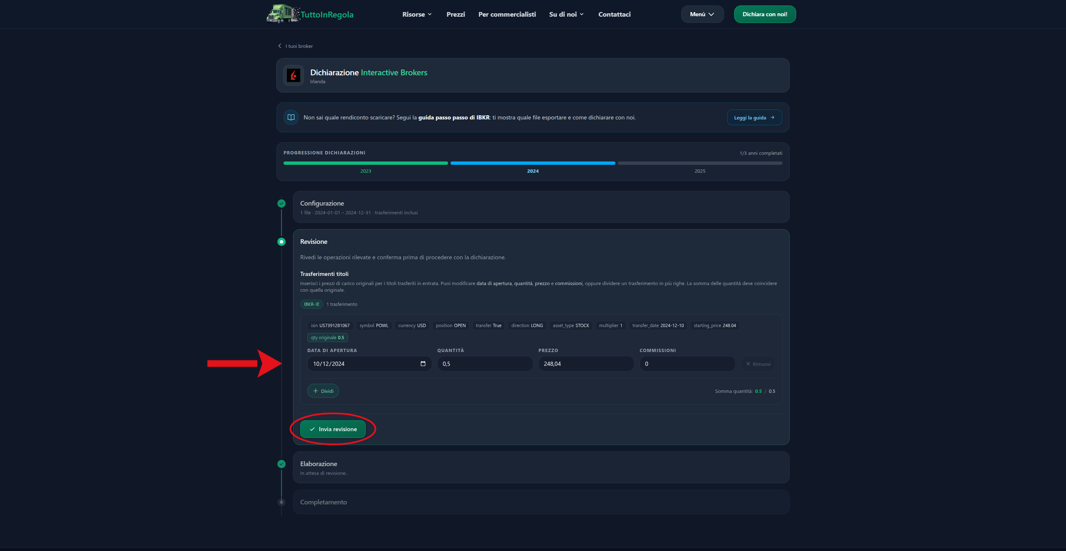The image size is (1066, 551).
Task: Click the Completamento step marker dot
Action: coord(281,502)
